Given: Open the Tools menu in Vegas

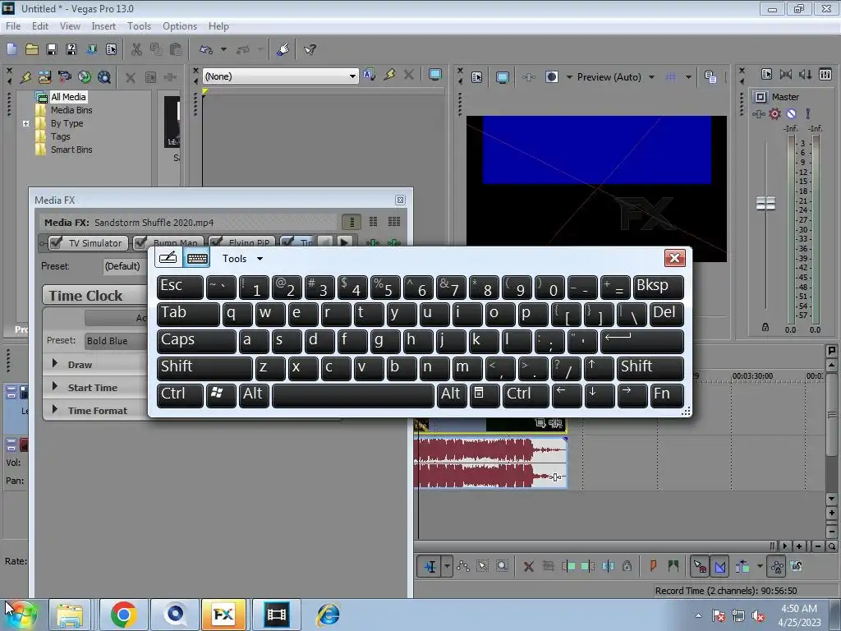Looking at the screenshot, I should [139, 26].
